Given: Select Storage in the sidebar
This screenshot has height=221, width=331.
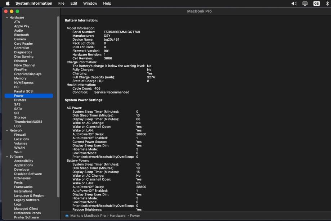Looking at the screenshot, I should [x=20, y=117].
